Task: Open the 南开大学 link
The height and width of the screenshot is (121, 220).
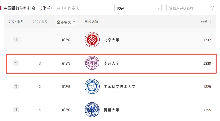Action: [x=111, y=63]
